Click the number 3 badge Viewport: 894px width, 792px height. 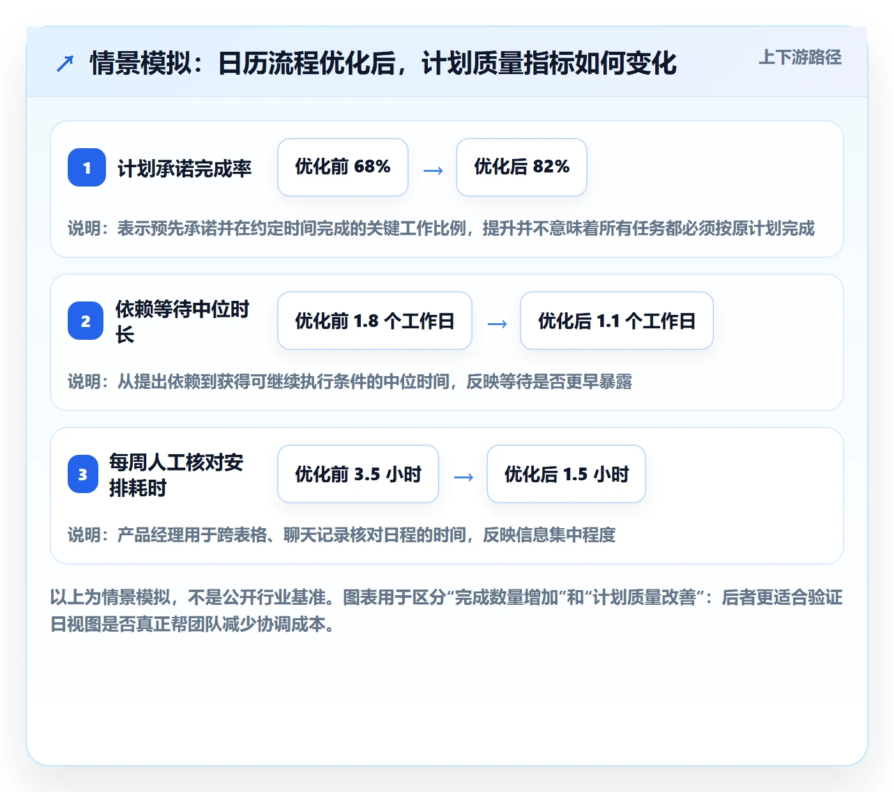tap(83, 474)
